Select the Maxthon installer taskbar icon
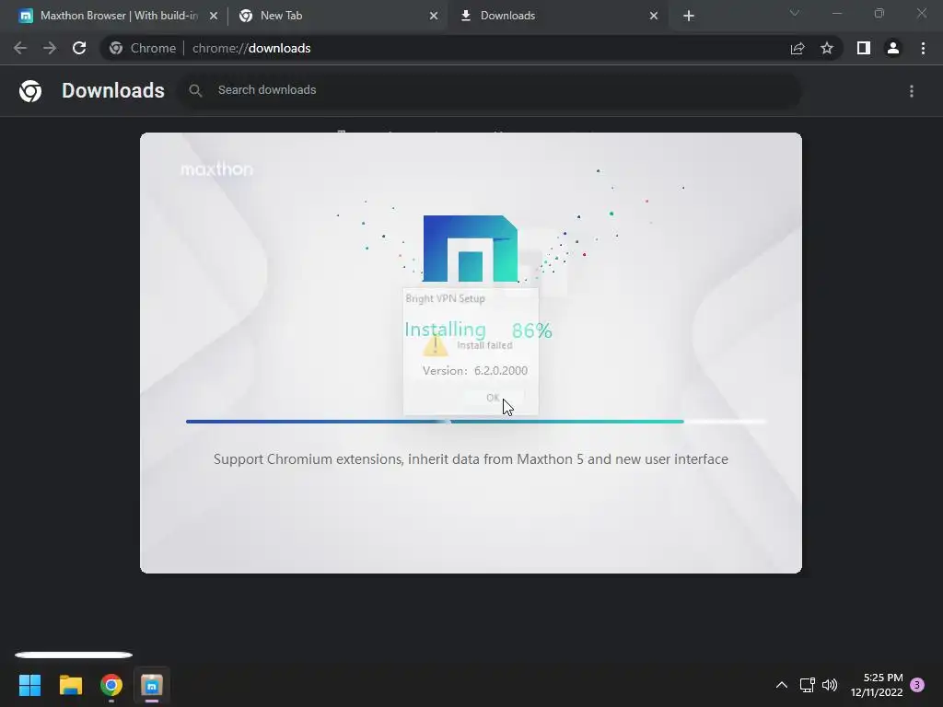 tap(152, 685)
